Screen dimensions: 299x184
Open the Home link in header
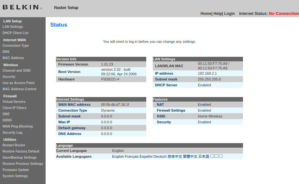coord(206,14)
